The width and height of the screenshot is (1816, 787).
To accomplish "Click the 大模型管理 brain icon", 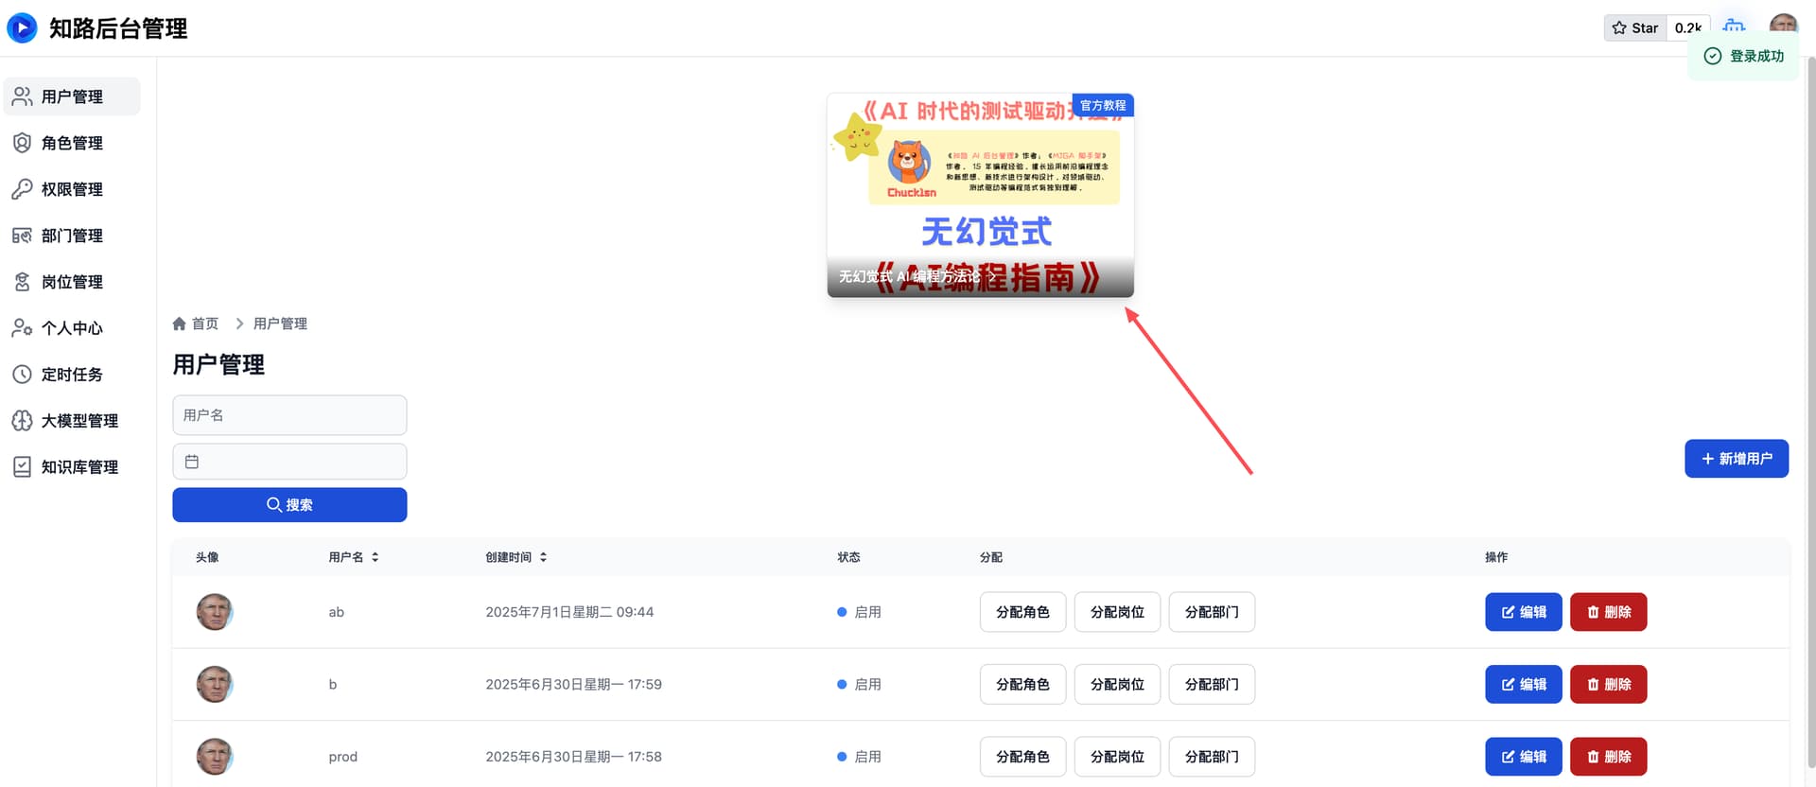I will (x=22, y=421).
